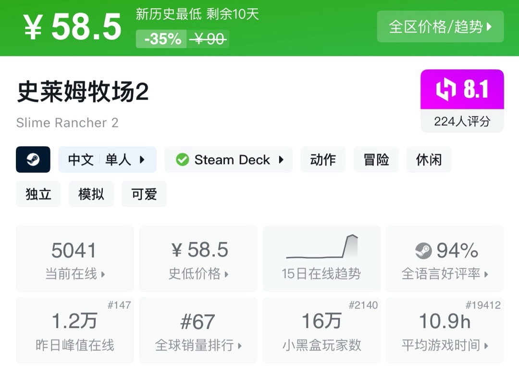Select the 动作 genre tag
The image size is (519, 366).
click(323, 160)
